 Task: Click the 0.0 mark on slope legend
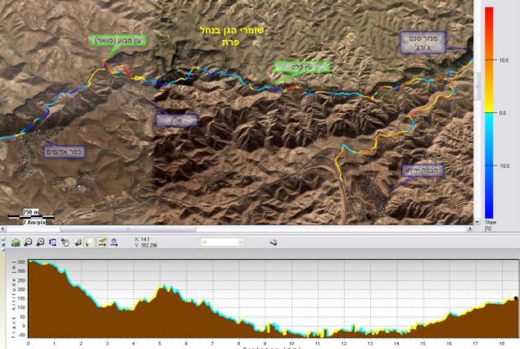pyautogui.click(x=503, y=113)
